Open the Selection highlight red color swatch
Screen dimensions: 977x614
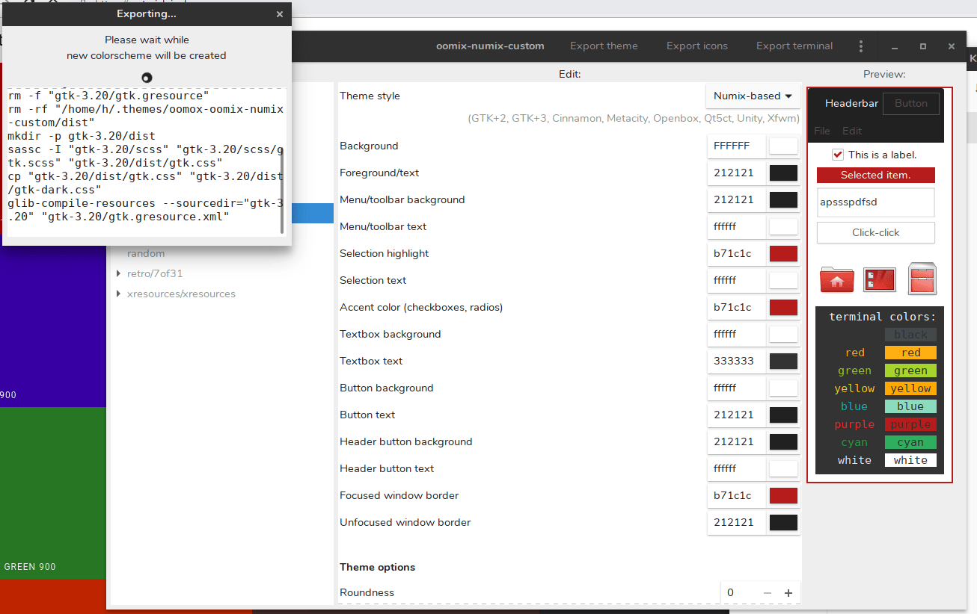tap(783, 254)
